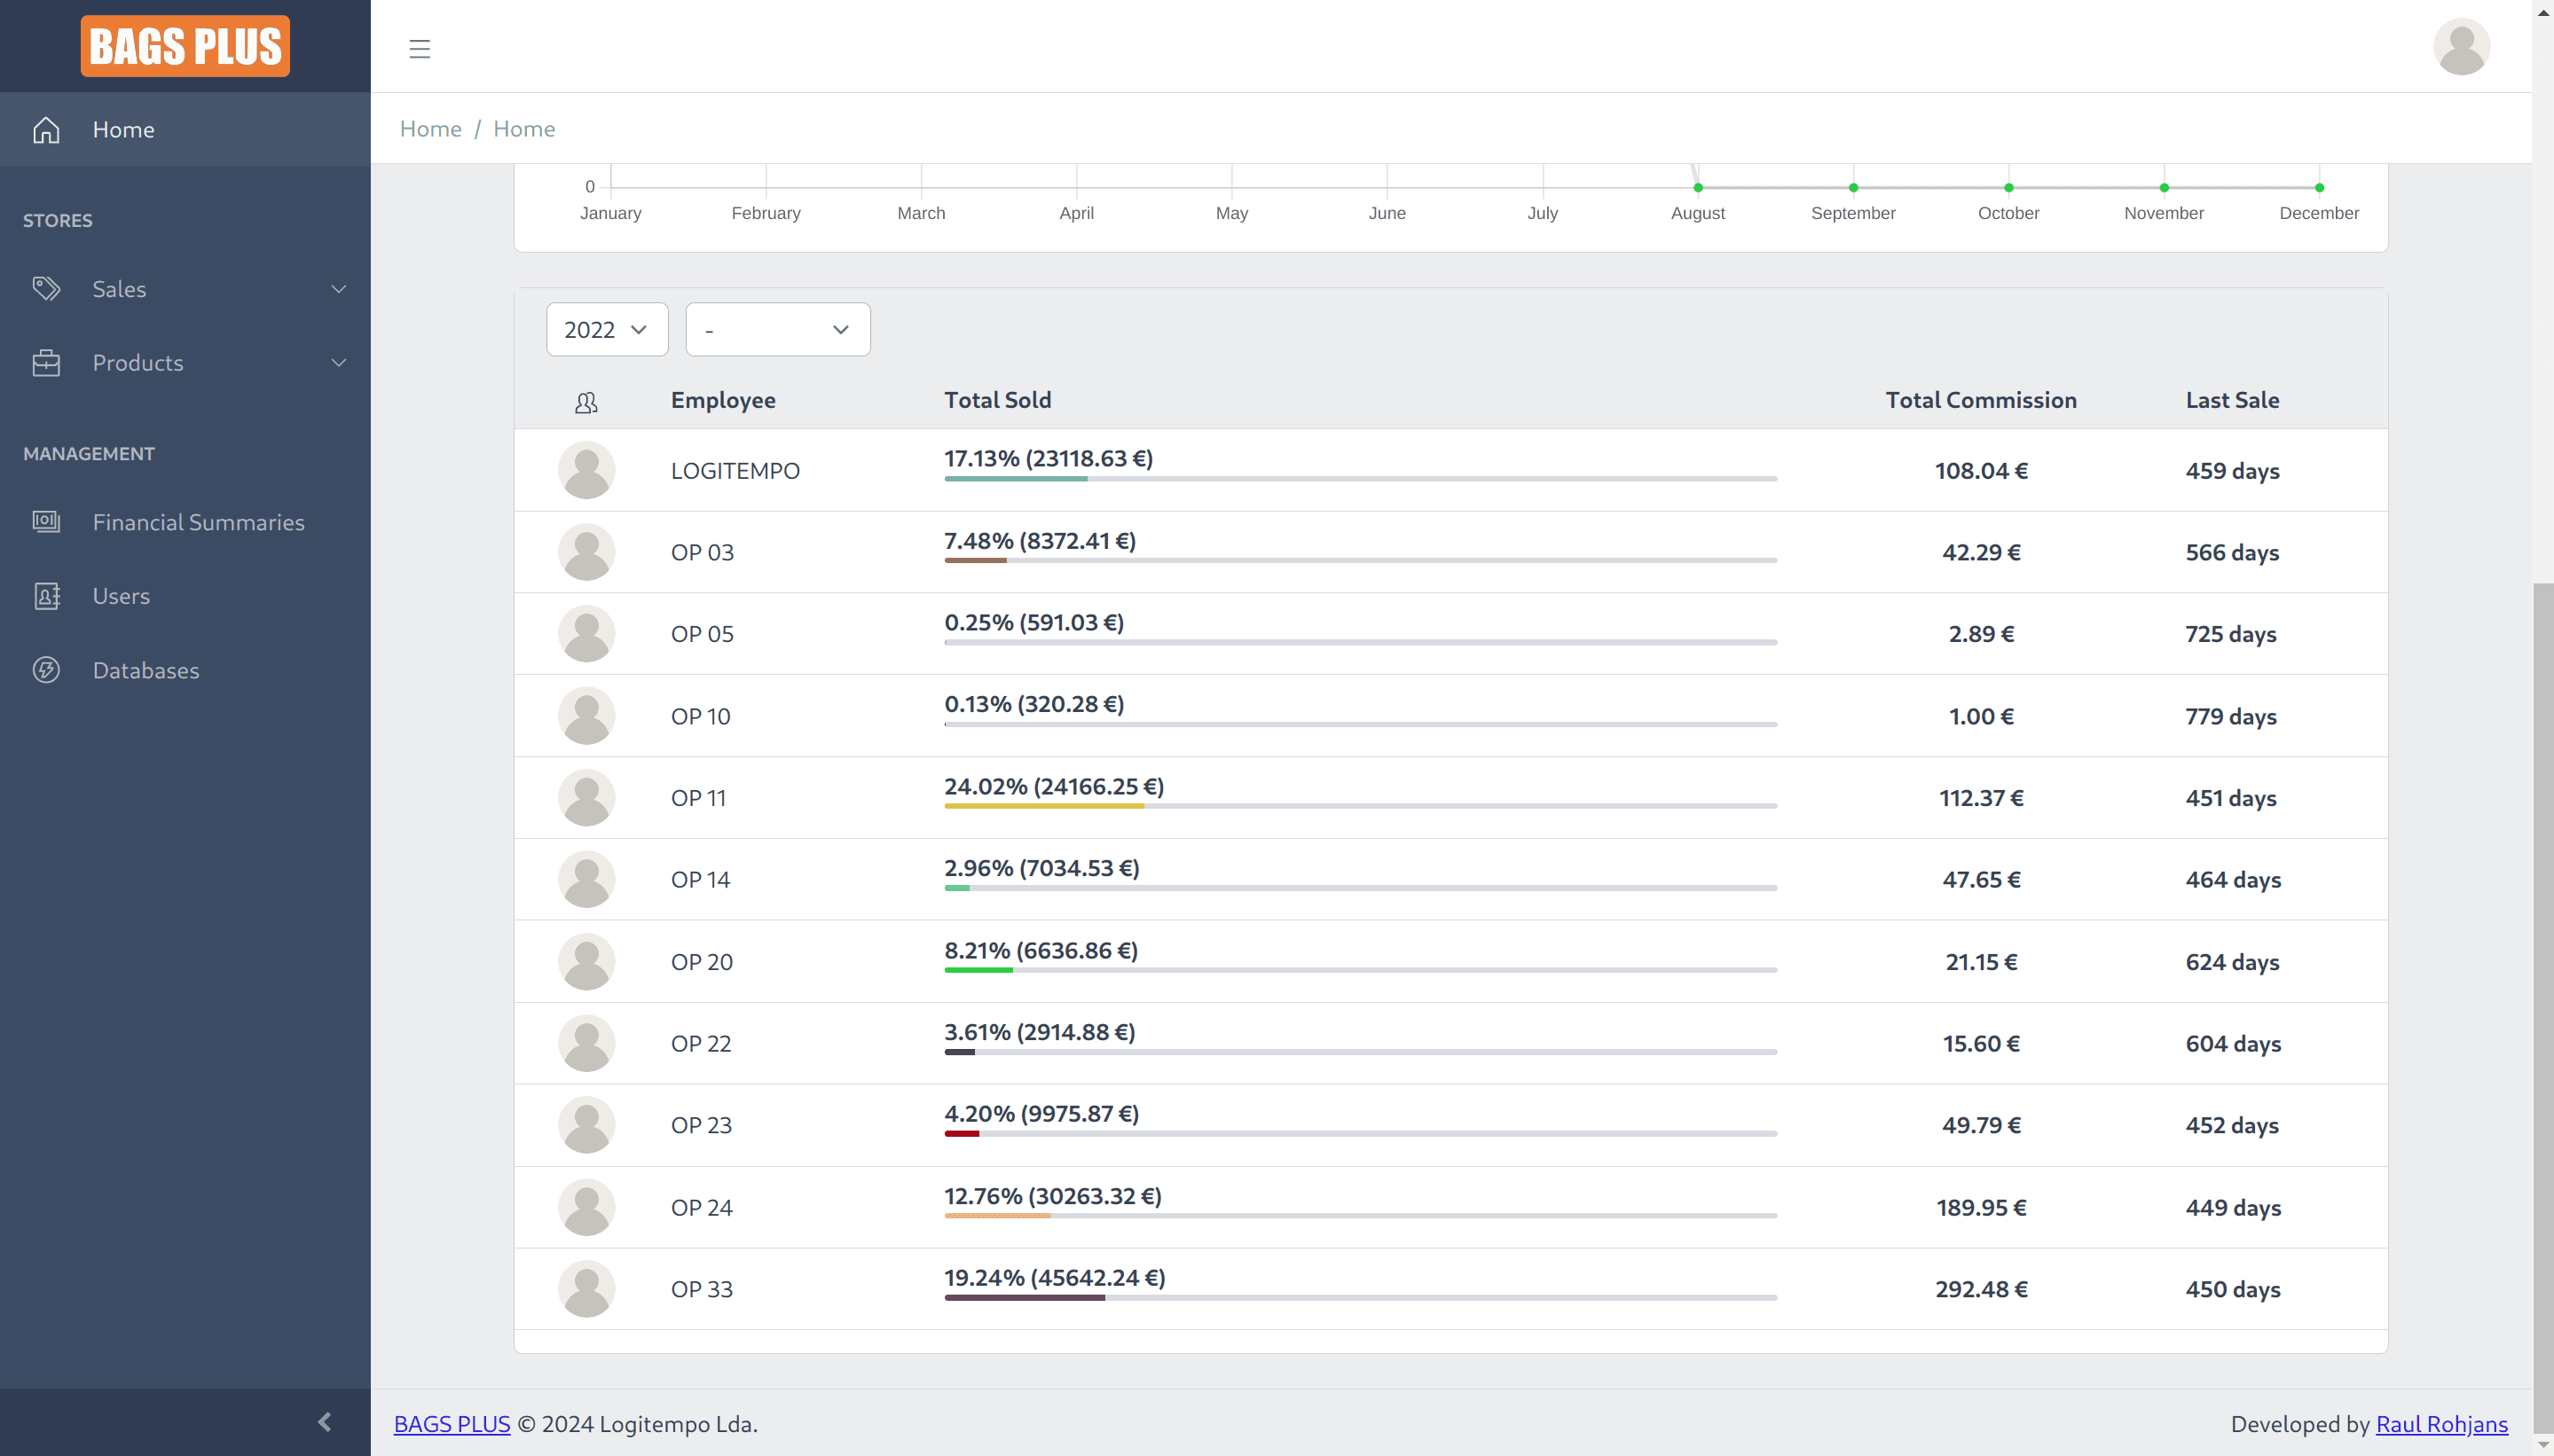
Task: Click the Total Sold column header
Action: click(997, 400)
